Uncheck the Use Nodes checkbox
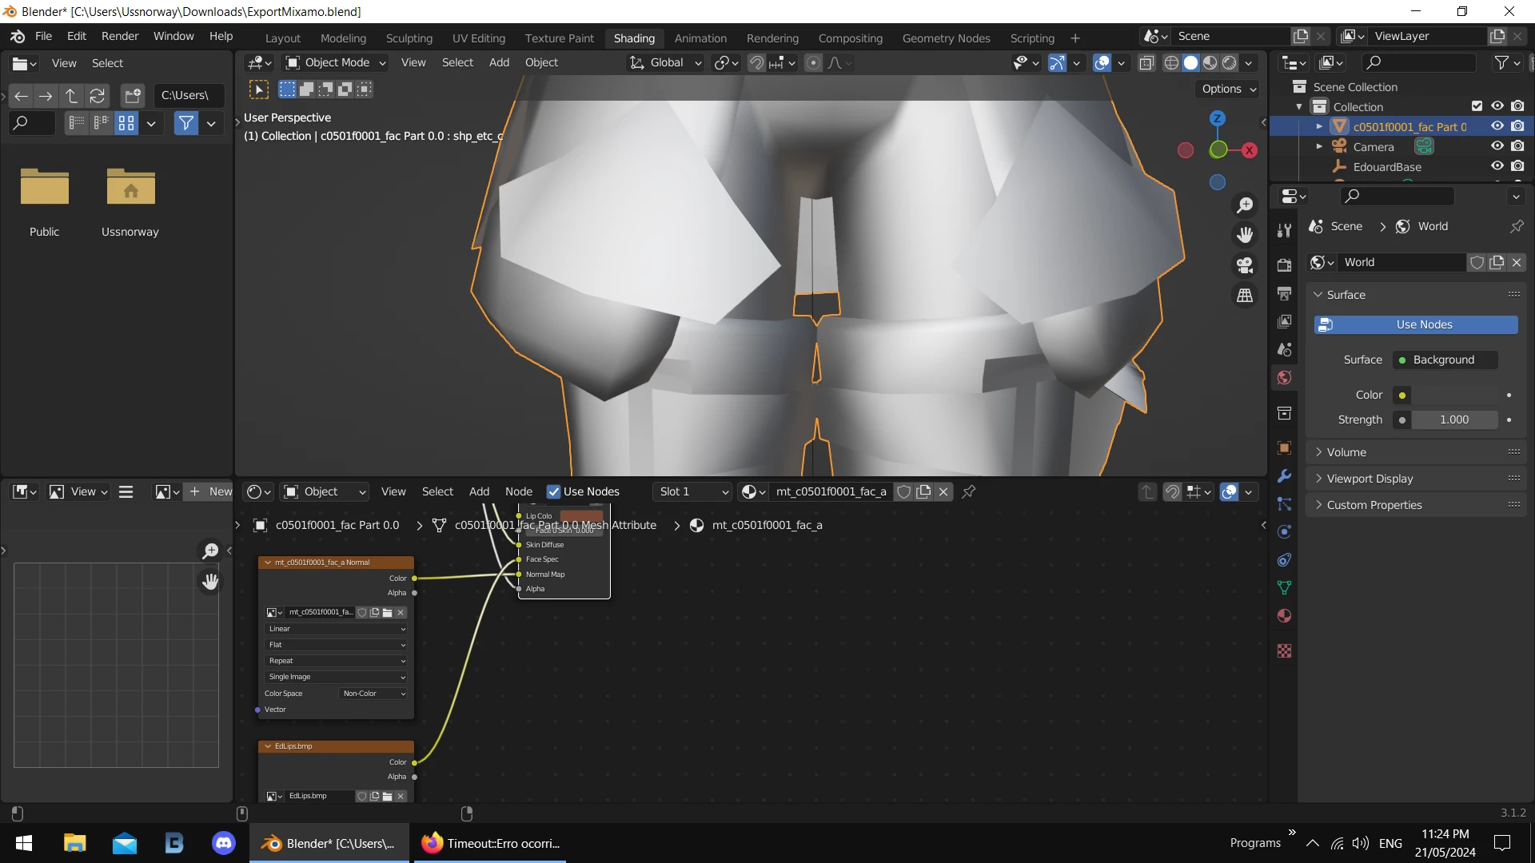The height and width of the screenshot is (863, 1535). coord(553,491)
